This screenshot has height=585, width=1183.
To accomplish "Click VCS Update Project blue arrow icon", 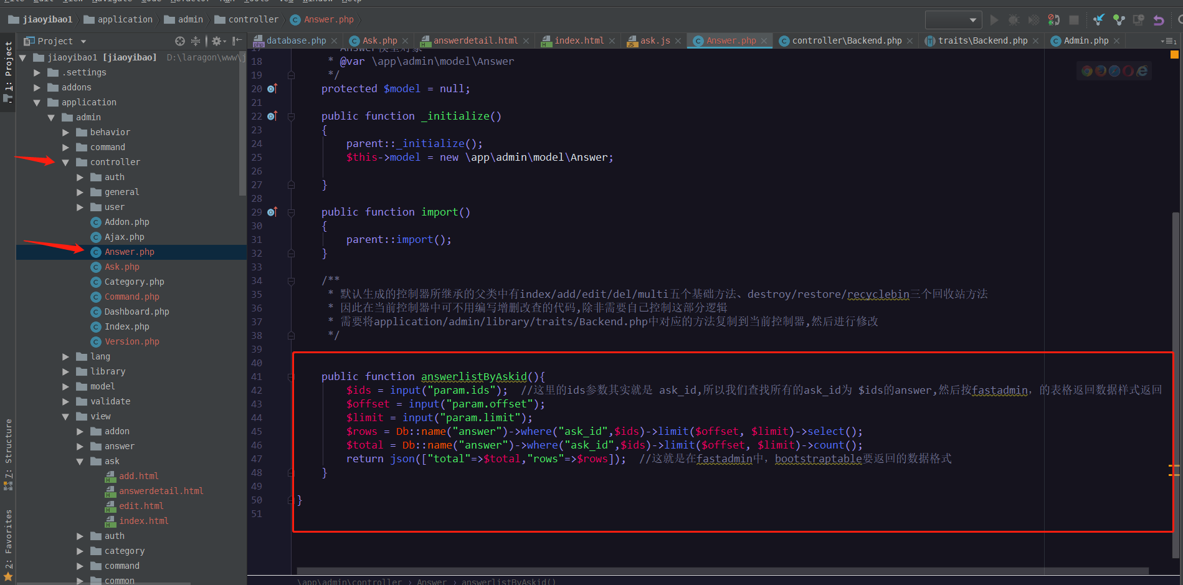I will [1099, 20].
